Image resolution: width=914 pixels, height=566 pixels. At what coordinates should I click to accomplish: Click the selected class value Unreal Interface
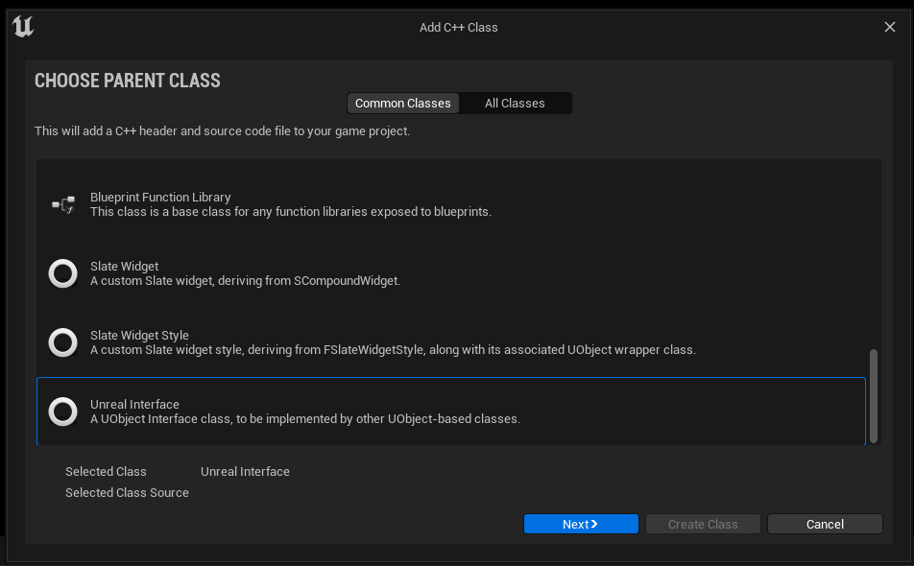[x=245, y=472]
